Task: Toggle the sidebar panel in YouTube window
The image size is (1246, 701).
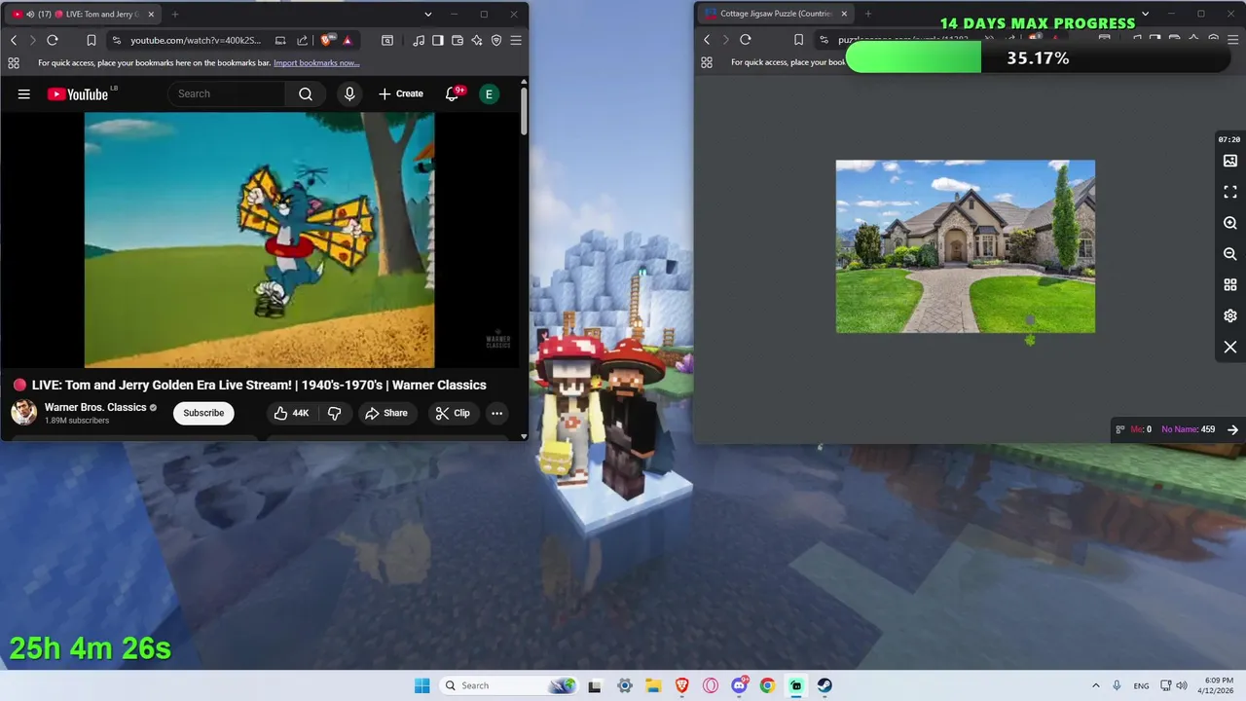Action: click(x=438, y=40)
